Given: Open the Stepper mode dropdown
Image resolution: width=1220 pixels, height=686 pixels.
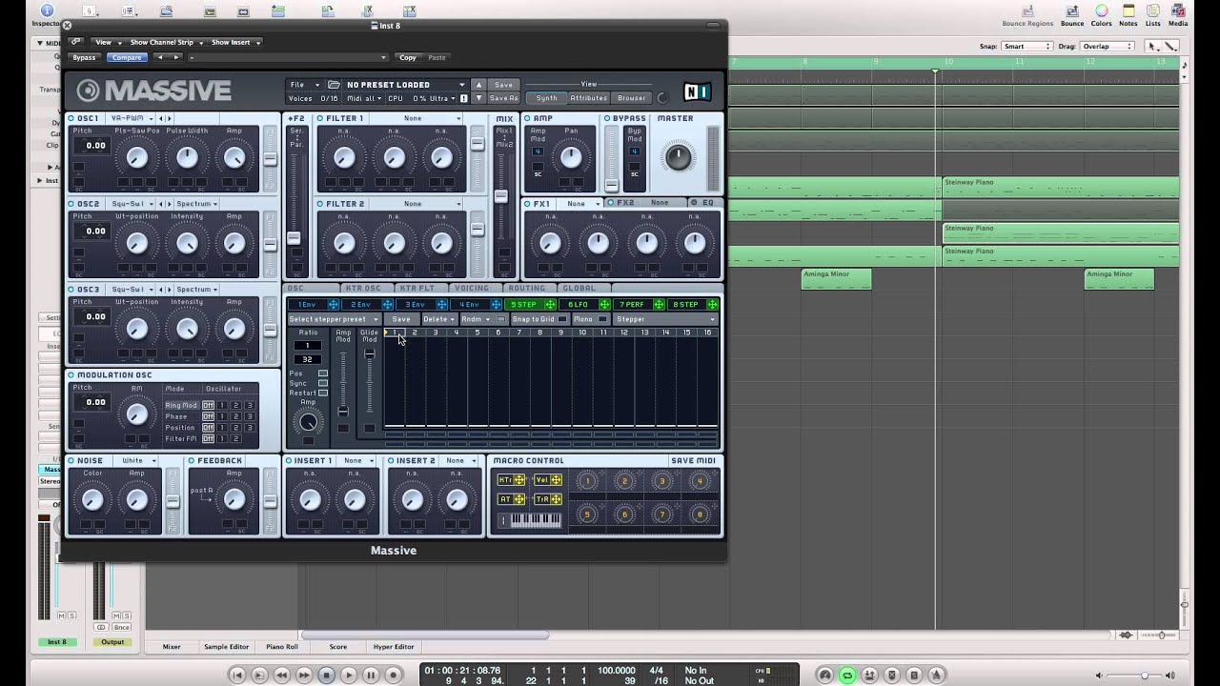Looking at the screenshot, I should point(665,319).
